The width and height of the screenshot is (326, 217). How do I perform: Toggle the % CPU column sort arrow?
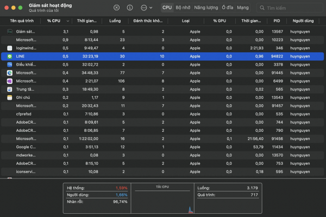[67, 21]
